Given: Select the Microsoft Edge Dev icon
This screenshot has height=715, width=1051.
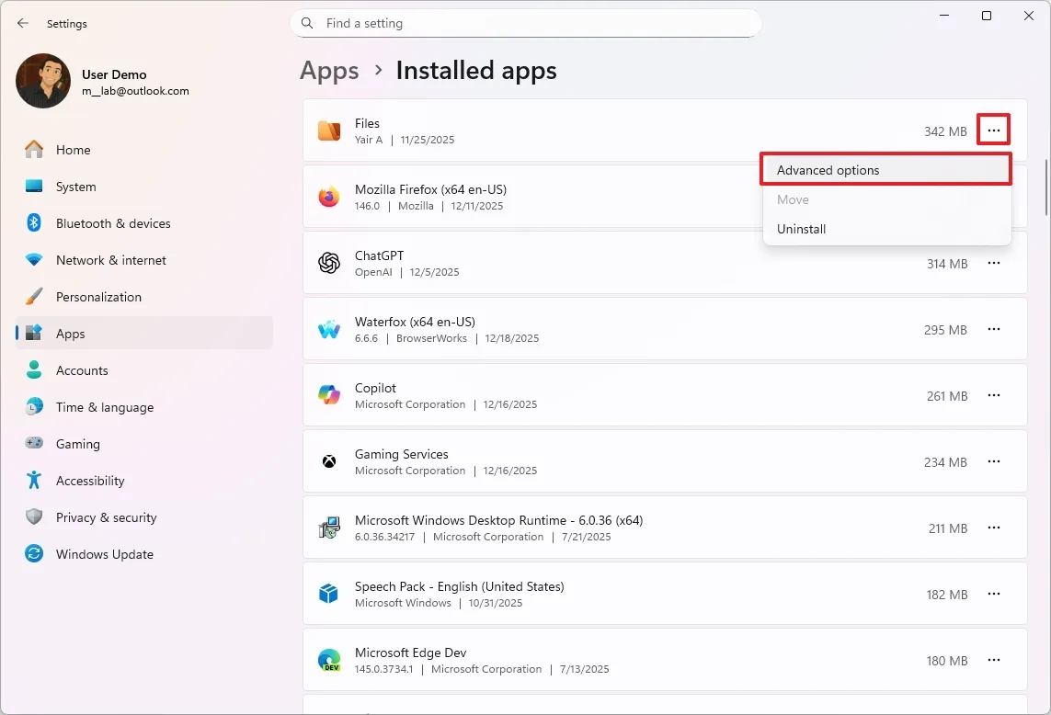Looking at the screenshot, I should [328, 660].
